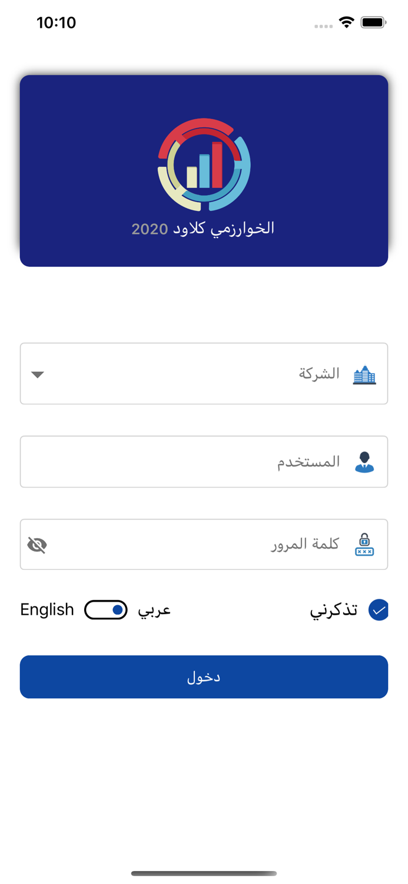
Task: Click the Wi-Fi icon in the status bar
Action: tap(346, 22)
